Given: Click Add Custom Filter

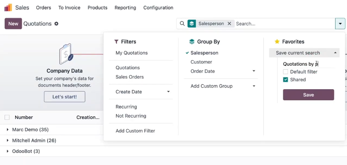Looking at the screenshot, I should (x=135, y=131).
